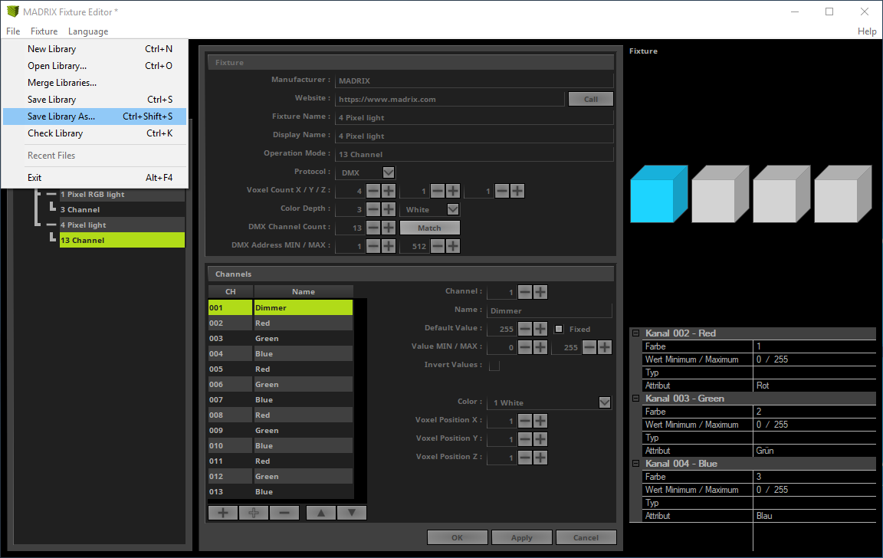
Task: Decrease Default Value with minus button
Action: point(525,329)
